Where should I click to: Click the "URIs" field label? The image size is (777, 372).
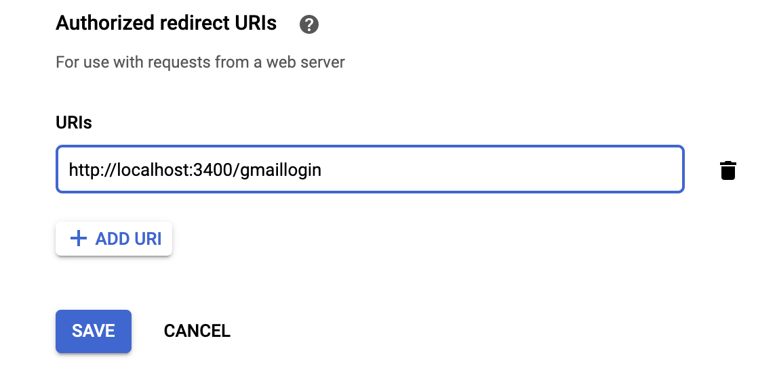[74, 122]
